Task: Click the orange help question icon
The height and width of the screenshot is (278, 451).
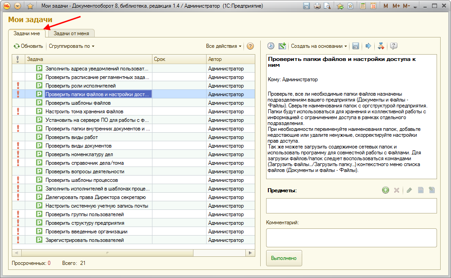Action: [250, 46]
